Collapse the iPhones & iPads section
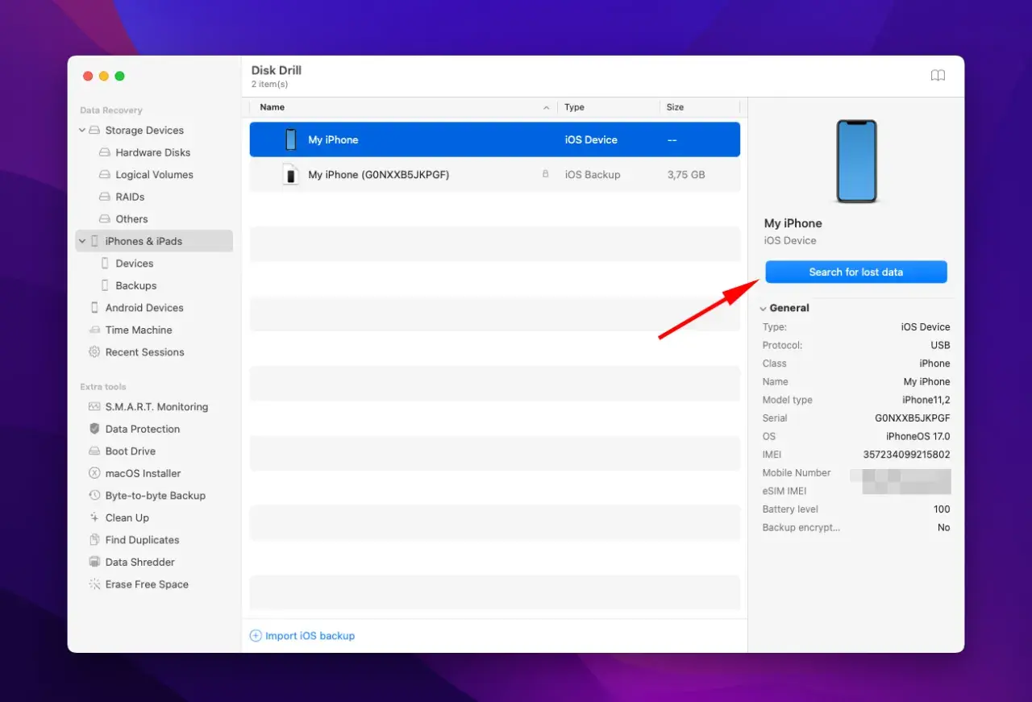This screenshot has width=1032, height=702. point(82,241)
